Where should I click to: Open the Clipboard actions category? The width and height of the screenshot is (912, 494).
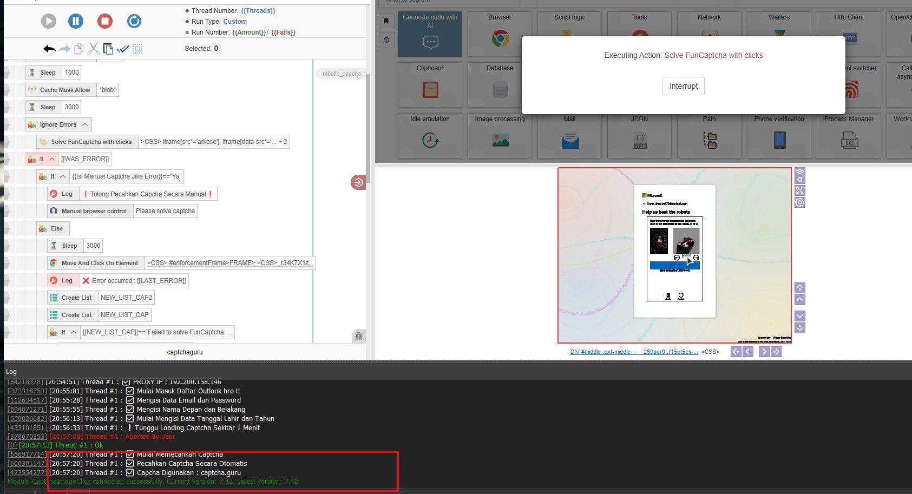point(429,84)
